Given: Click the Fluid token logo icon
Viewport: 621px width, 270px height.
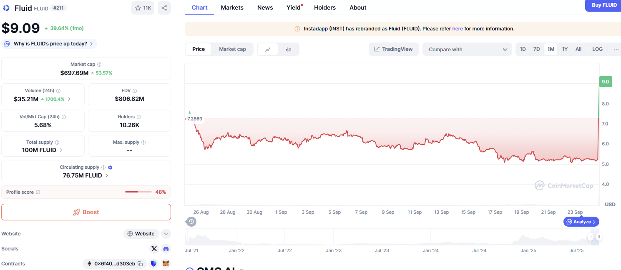Looking at the screenshot, I should [6, 8].
